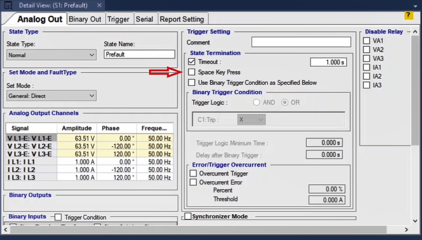Check Use Binary Trigger Condition as Specified Below
This screenshot has height=240, width=422.
(x=192, y=82)
